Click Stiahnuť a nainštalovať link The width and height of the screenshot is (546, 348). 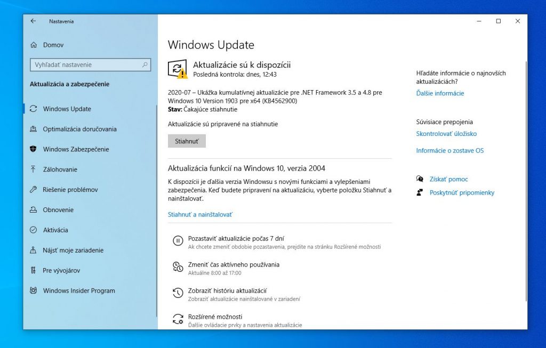coord(200,215)
